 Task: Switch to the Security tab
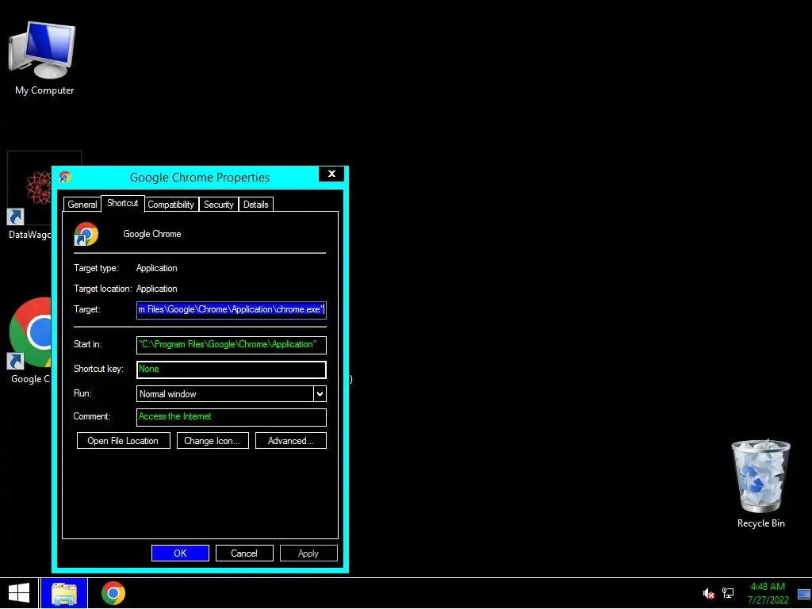(x=219, y=205)
